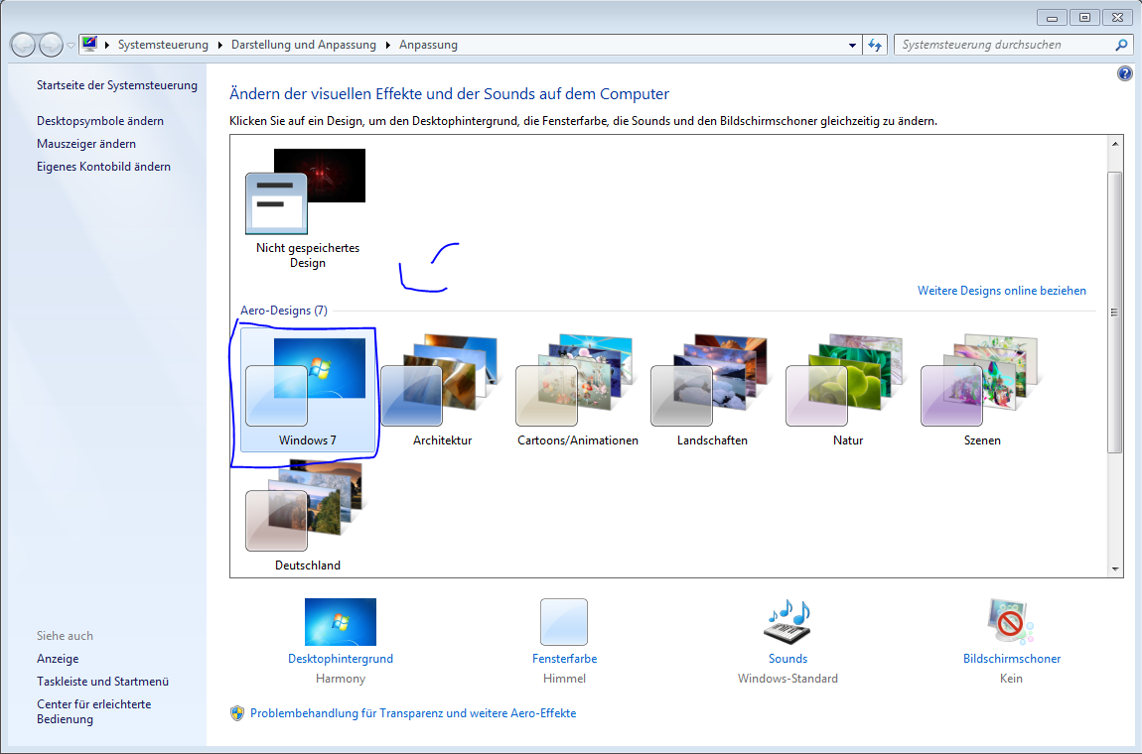Click the search magnifier icon
The image size is (1142, 754).
tap(1121, 45)
